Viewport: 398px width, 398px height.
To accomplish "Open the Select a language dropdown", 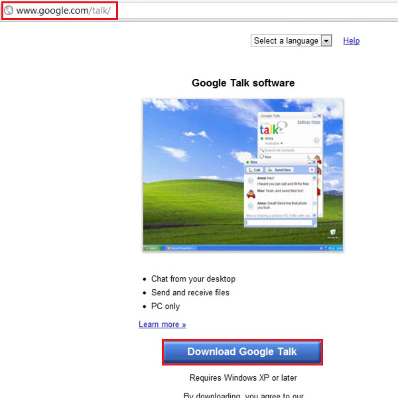I will (291, 40).
